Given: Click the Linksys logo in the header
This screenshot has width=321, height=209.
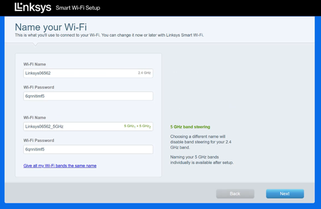Looking at the screenshot, I should coord(33,8).
